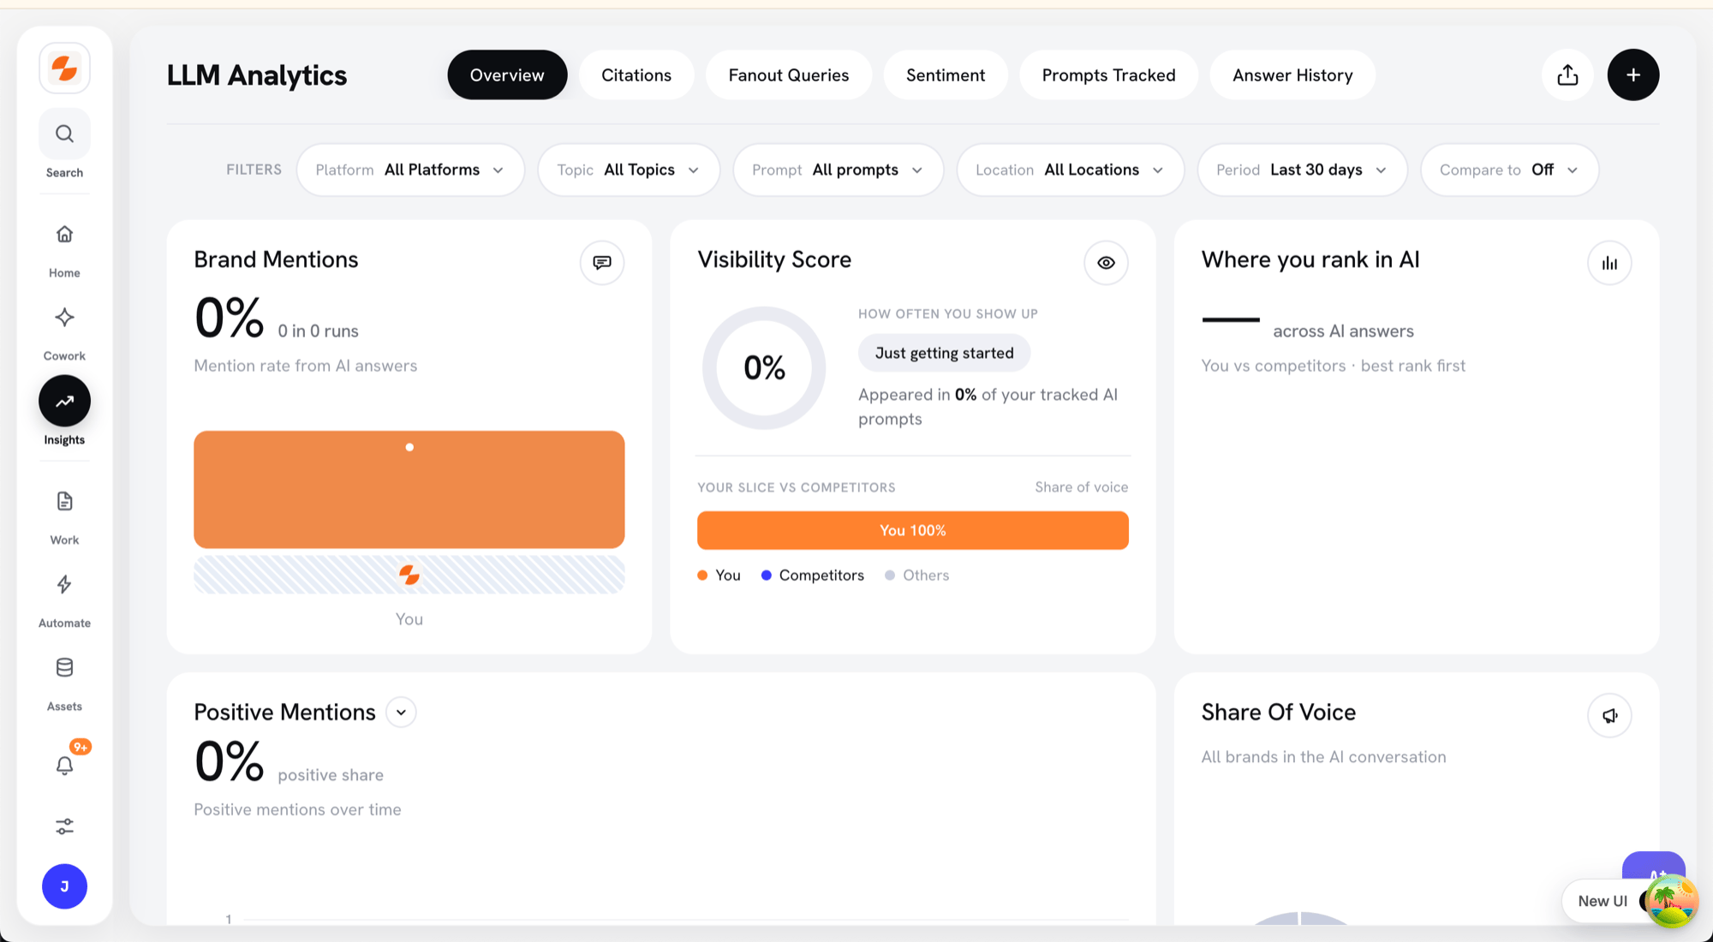Screen dimensions: 1713x942
Task: Click the New UI label pill
Action: click(1603, 901)
